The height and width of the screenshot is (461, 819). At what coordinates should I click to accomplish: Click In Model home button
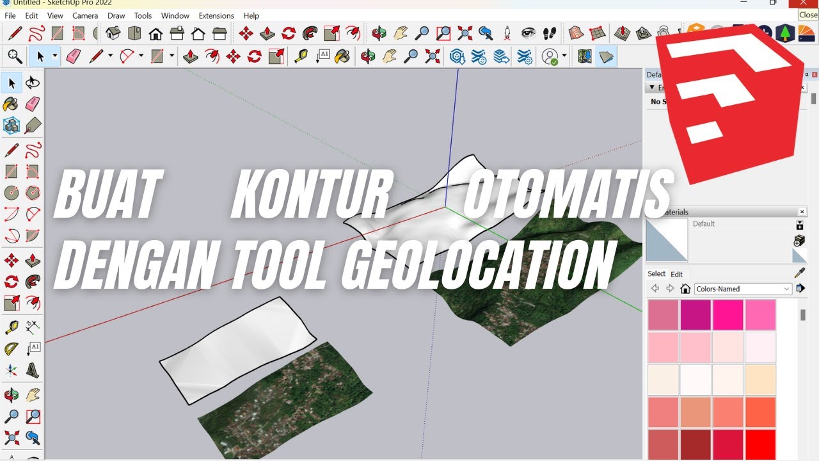click(685, 289)
